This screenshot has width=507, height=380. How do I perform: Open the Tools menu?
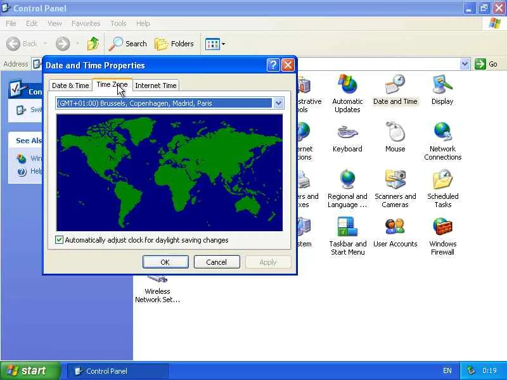point(119,23)
